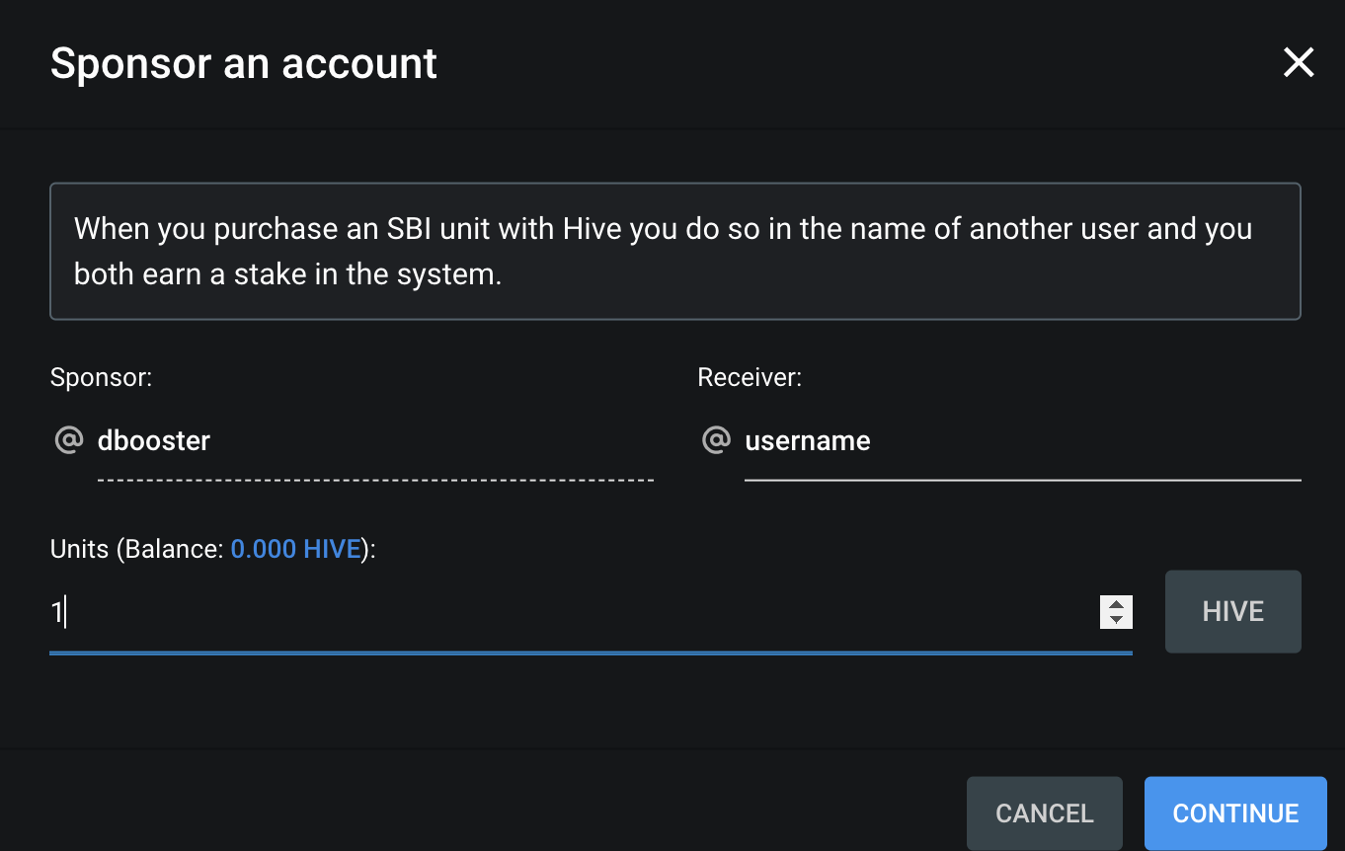Viewport: 1345px width, 851px height.
Task: Click the Sponsor field label
Action: point(102,377)
